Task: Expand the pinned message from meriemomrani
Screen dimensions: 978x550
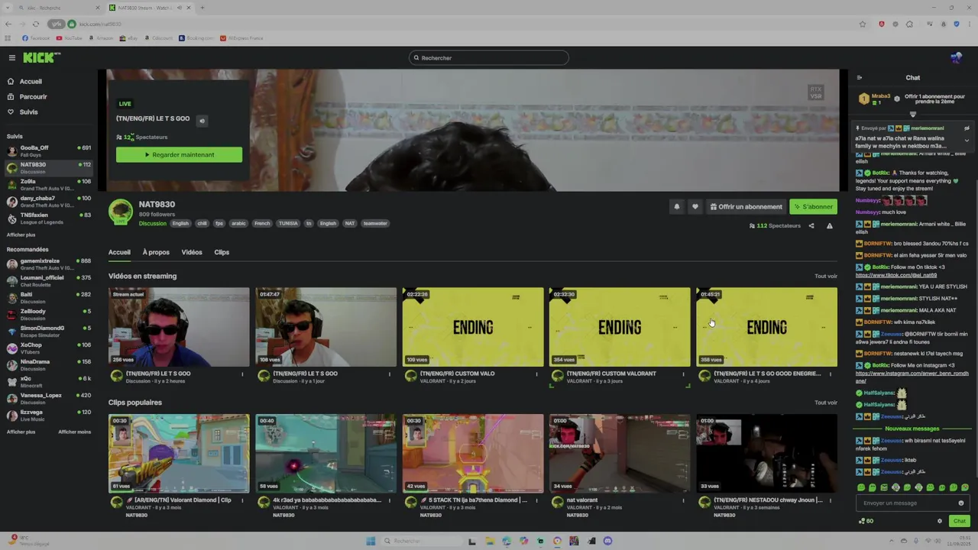Action: (x=967, y=141)
